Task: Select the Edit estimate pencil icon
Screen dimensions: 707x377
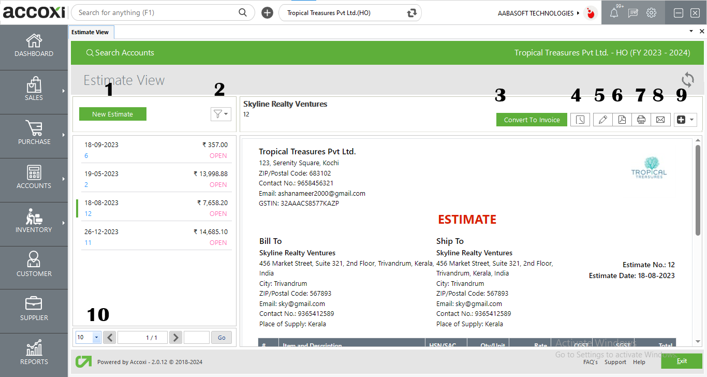Action: click(602, 119)
